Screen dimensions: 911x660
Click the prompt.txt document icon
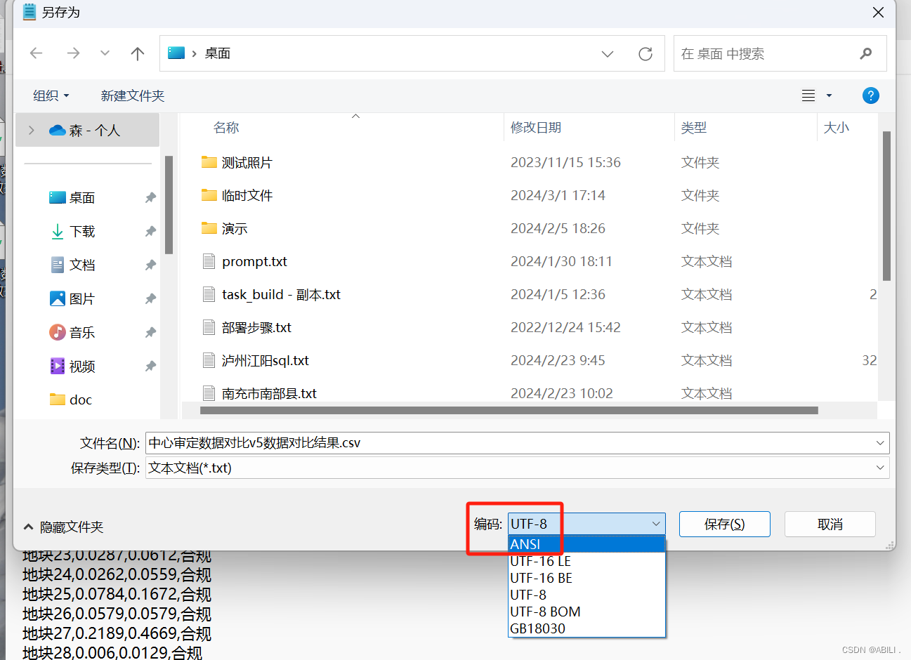pyautogui.click(x=209, y=261)
